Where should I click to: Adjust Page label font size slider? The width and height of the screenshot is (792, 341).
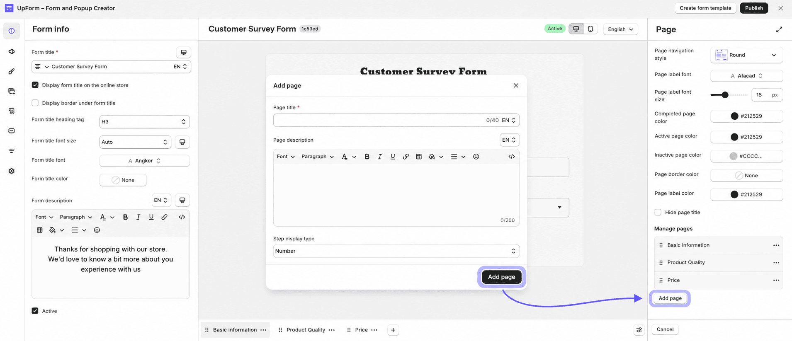[725, 95]
